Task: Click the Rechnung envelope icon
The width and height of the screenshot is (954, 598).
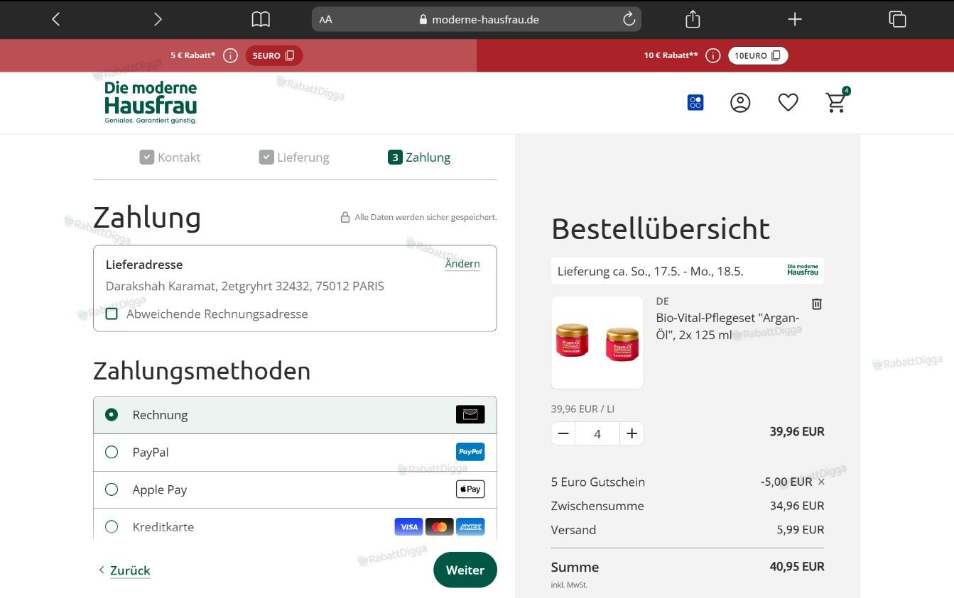Action: click(470, 414)
